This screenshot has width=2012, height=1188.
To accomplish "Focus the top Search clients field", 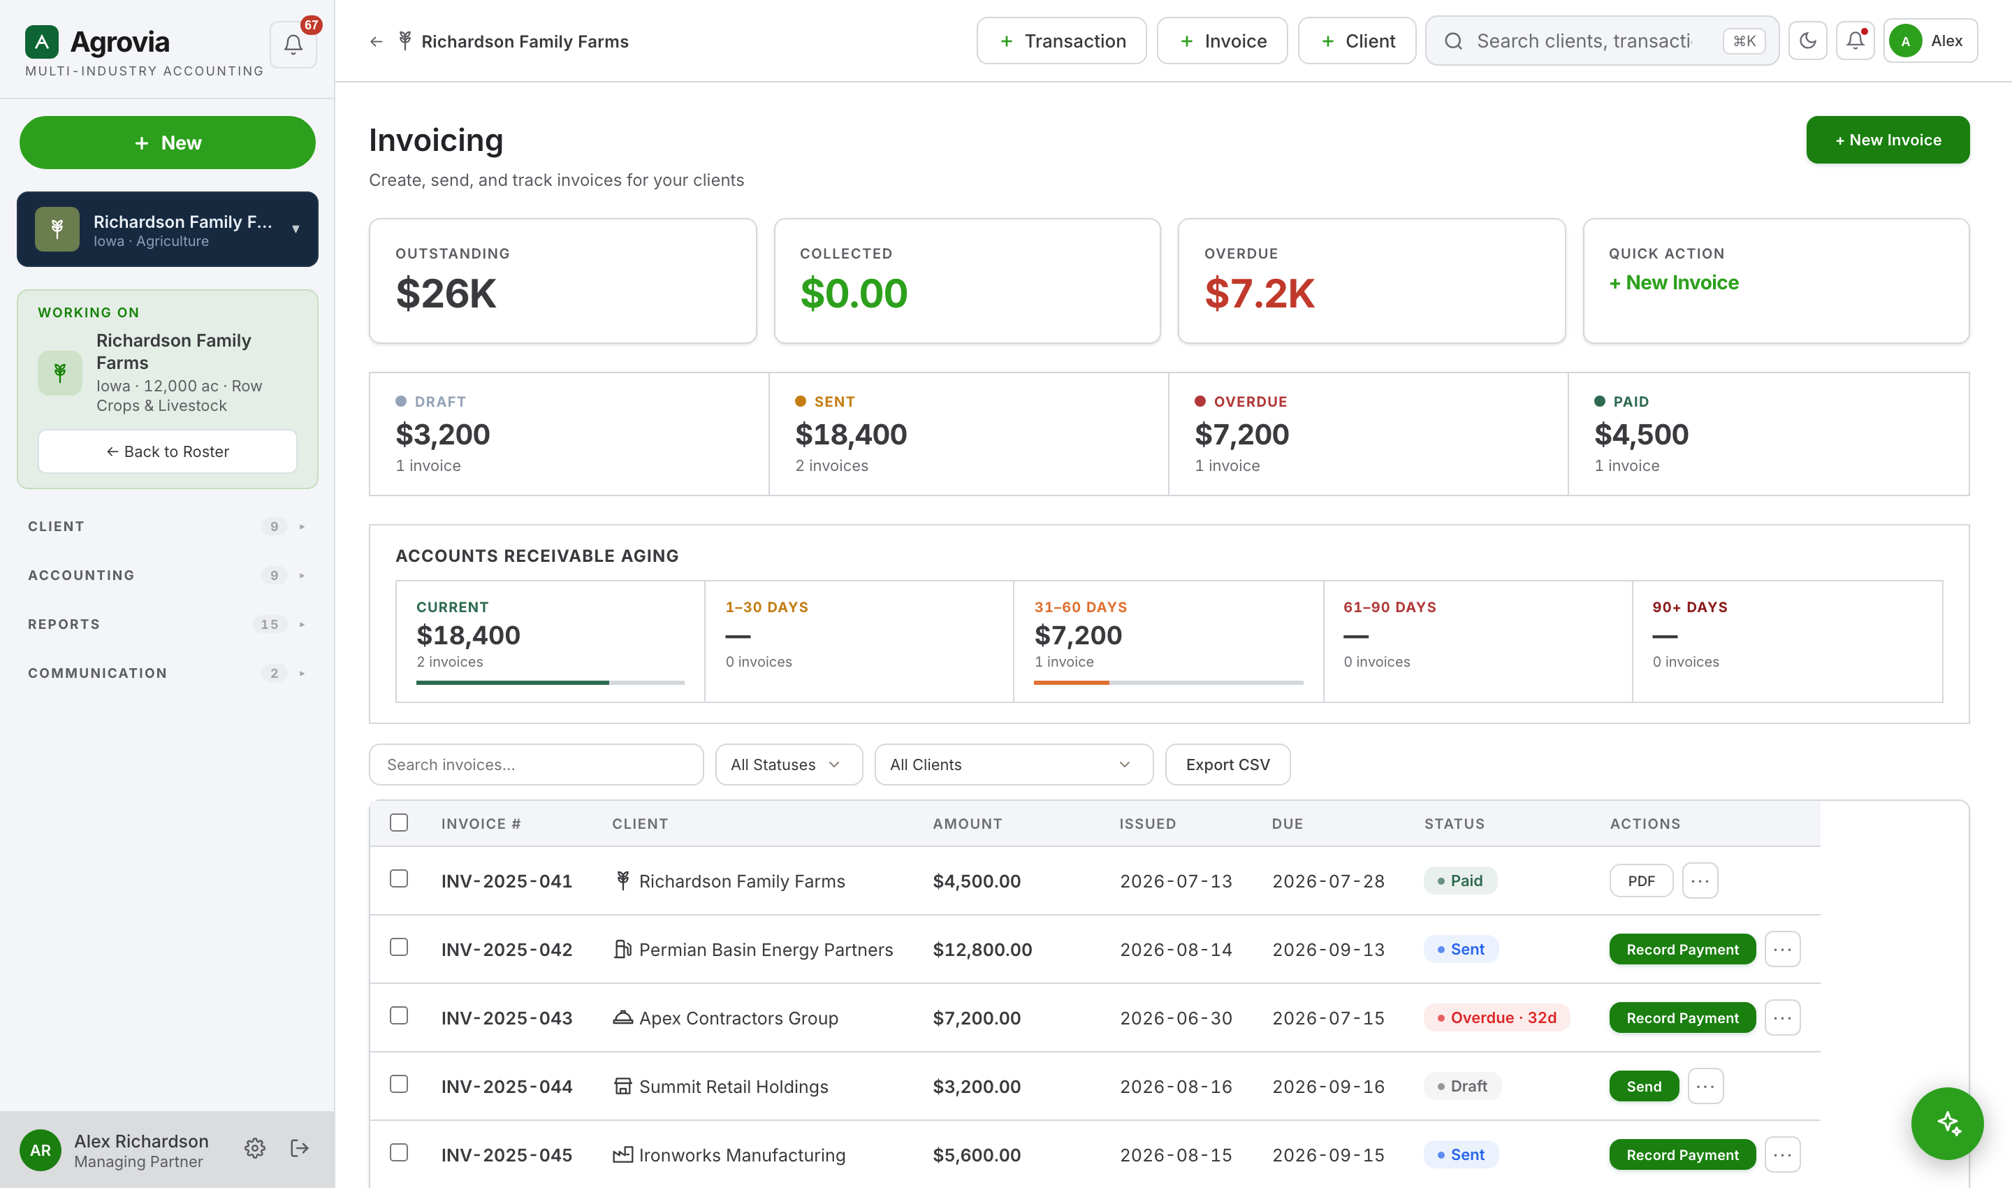I will [x=1601, y=41].
